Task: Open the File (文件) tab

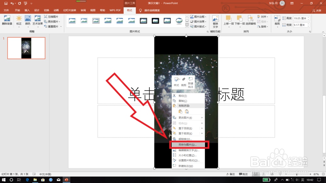Action: pos(6,10)
